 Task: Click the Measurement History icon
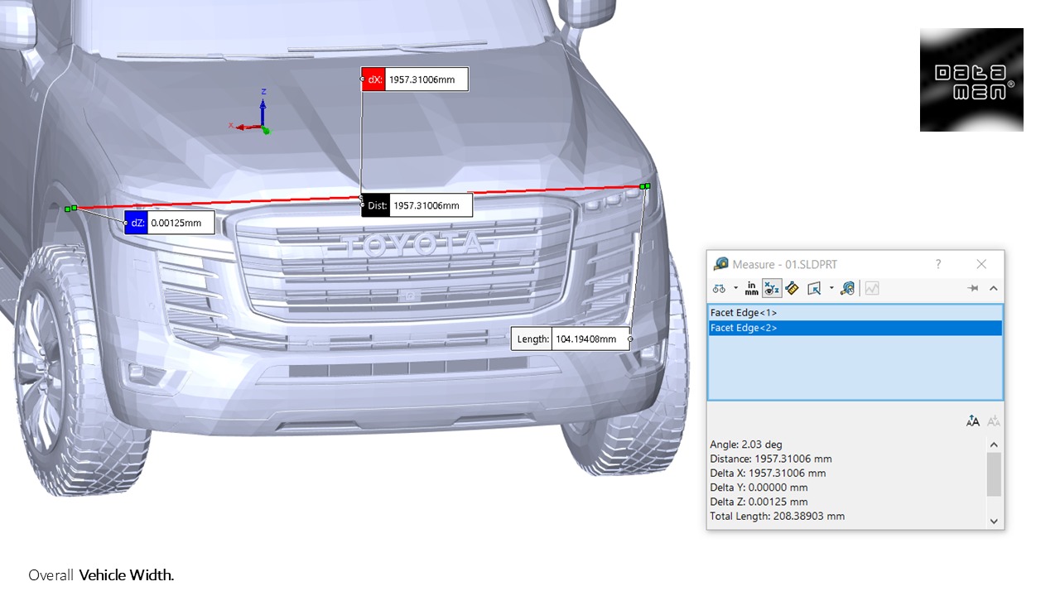pos(847,288)
